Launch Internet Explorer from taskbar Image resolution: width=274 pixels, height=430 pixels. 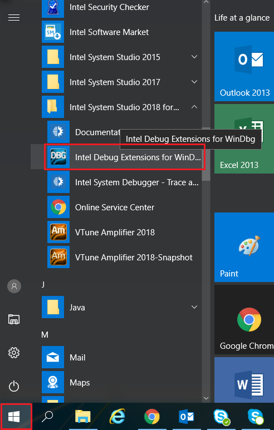click(x=118, y=417)
